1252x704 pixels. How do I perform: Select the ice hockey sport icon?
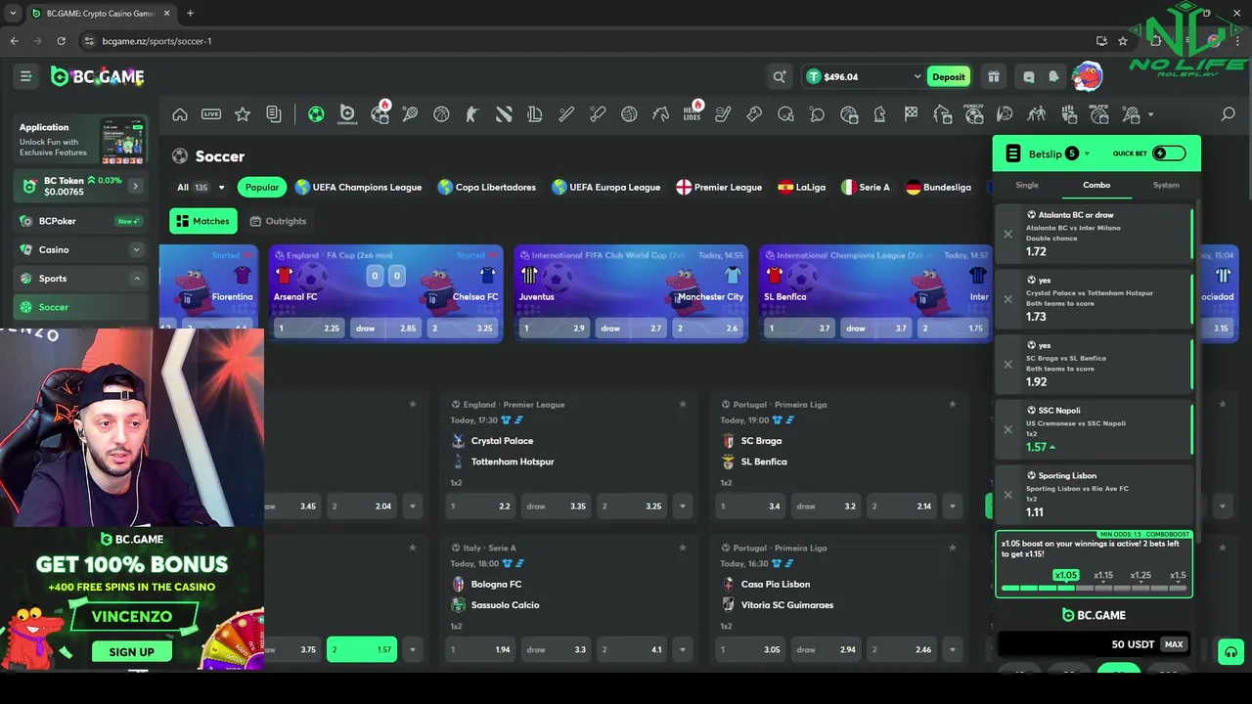point(723,114)
